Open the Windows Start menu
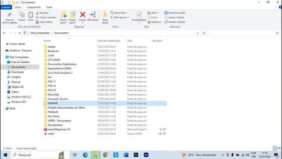 pos(5,155)
